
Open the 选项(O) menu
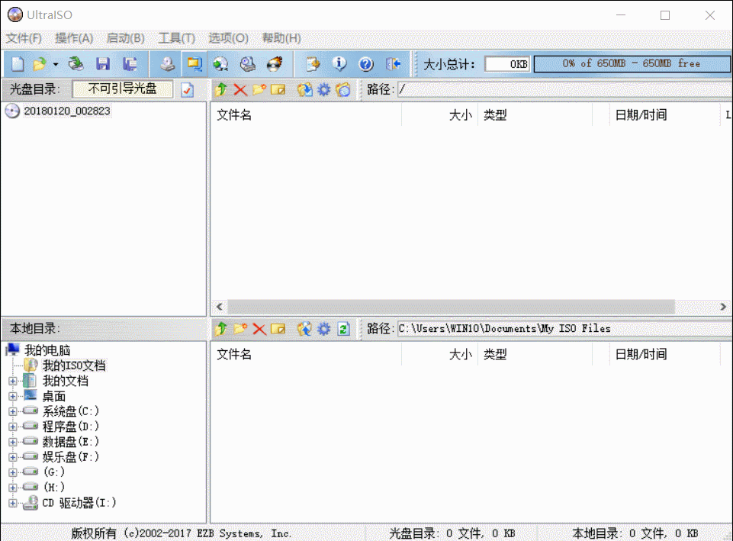229,38
